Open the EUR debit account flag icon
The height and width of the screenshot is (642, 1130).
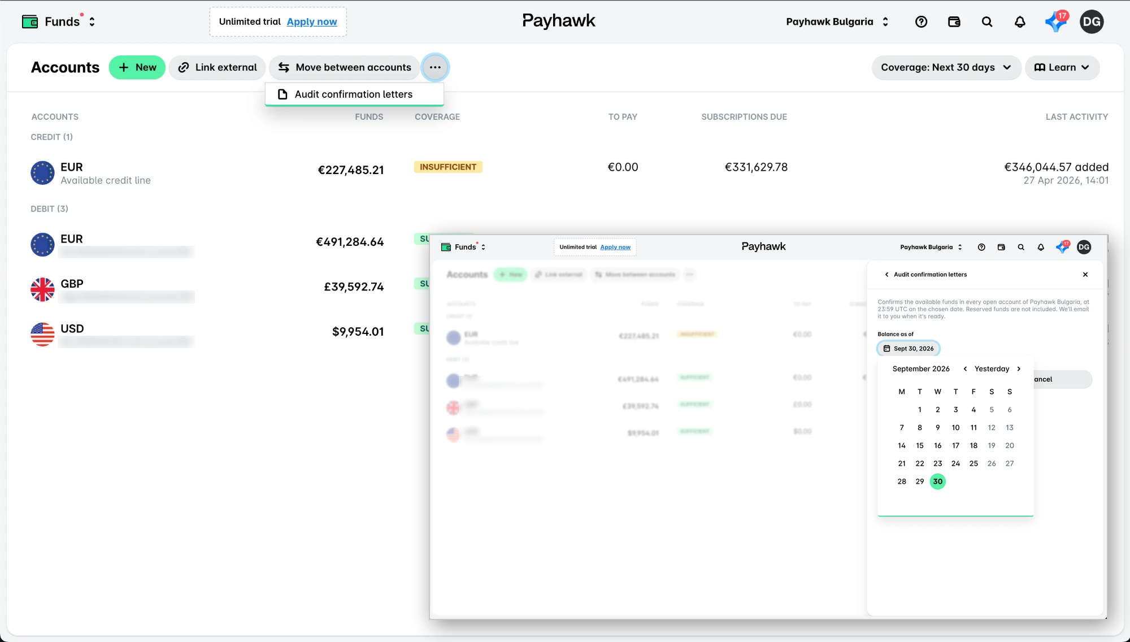tap(42, 245)
